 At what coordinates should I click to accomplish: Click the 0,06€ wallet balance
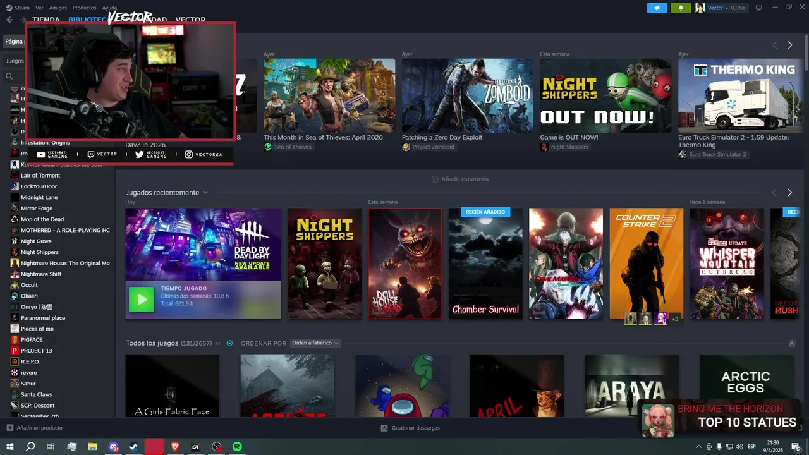[738, 8]
